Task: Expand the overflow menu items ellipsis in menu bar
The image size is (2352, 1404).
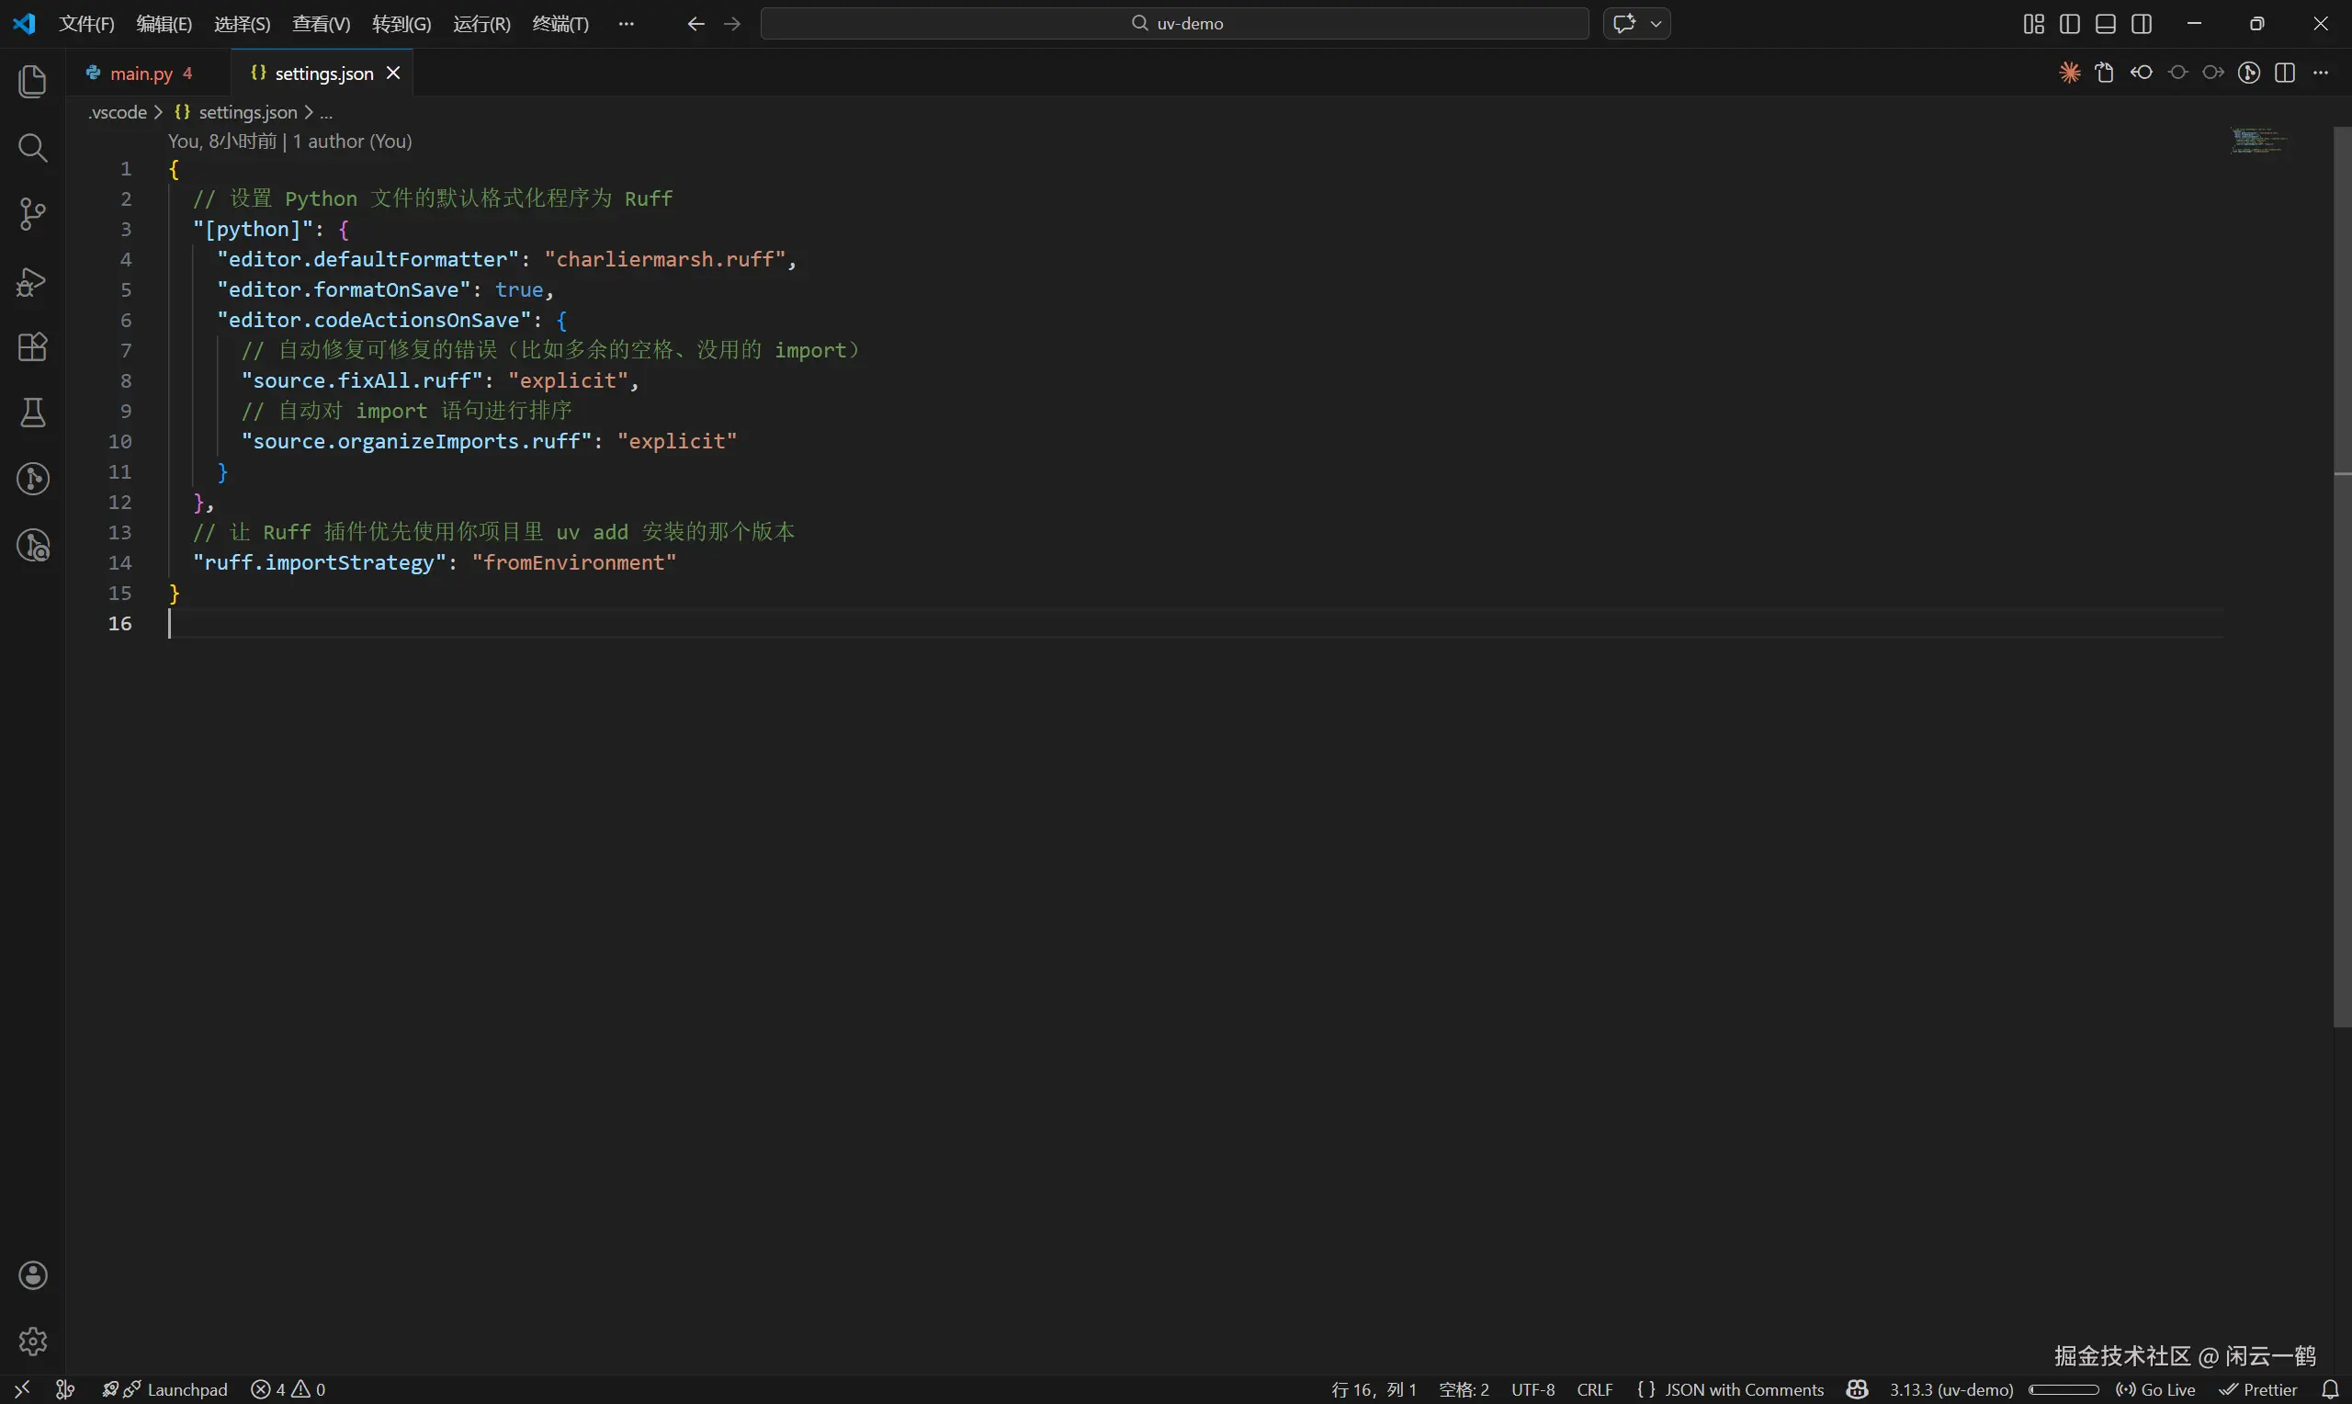Action: click(625, 24)
